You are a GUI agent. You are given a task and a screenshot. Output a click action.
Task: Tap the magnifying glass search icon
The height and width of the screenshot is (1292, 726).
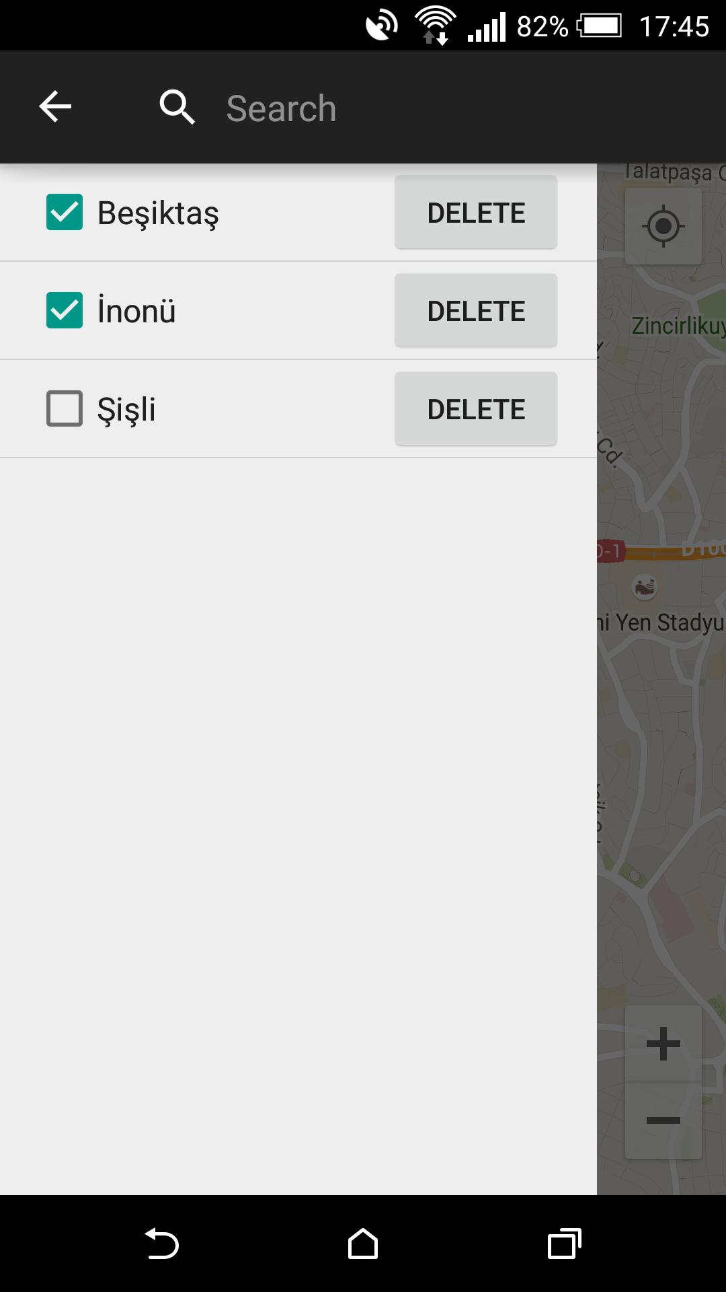(177, 108)
